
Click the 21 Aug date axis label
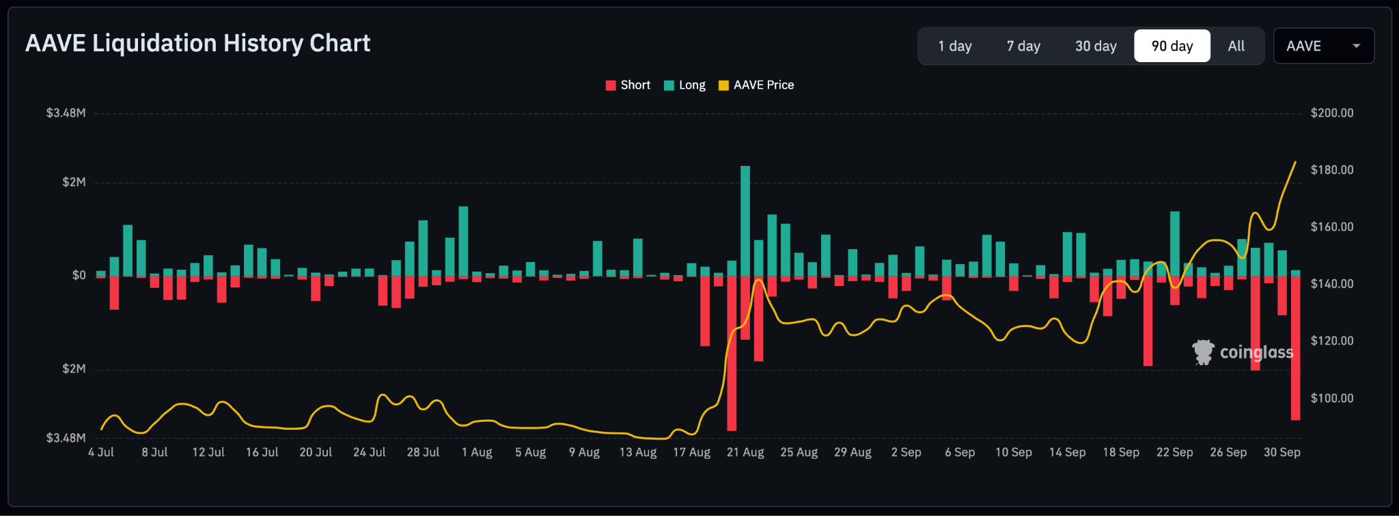pos(745,453)
